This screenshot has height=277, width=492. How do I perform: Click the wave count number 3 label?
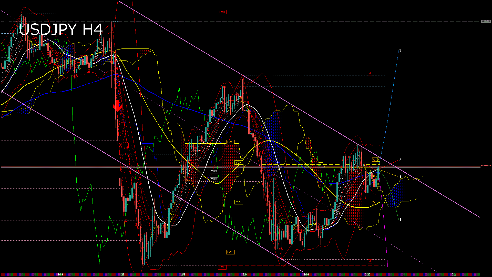pos(401,50)
